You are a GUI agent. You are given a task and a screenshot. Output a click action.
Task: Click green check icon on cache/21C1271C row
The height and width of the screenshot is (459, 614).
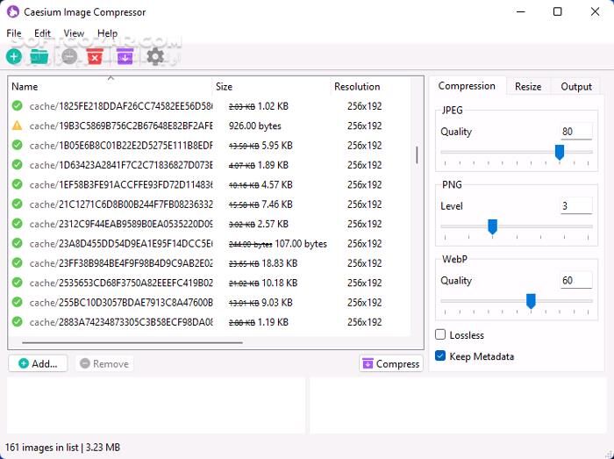[x=17, y=204]
